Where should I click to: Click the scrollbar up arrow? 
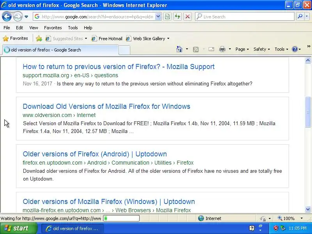coord(308,60)
